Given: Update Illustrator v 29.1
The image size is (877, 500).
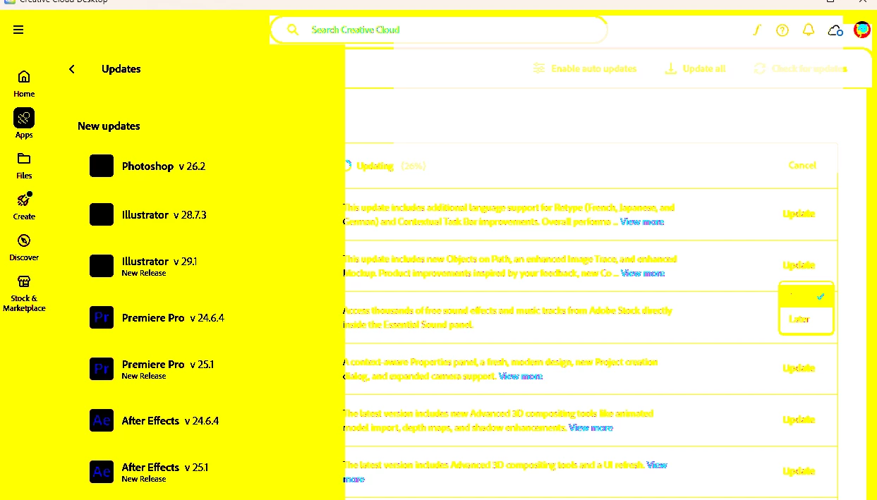Looking at the screenshot, I should 799,265.
